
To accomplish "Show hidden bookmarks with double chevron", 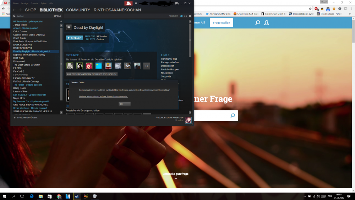I will point(350,14).
